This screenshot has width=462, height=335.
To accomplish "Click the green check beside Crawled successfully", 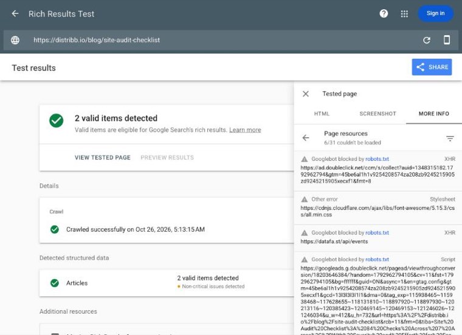I will coord(55,229).
